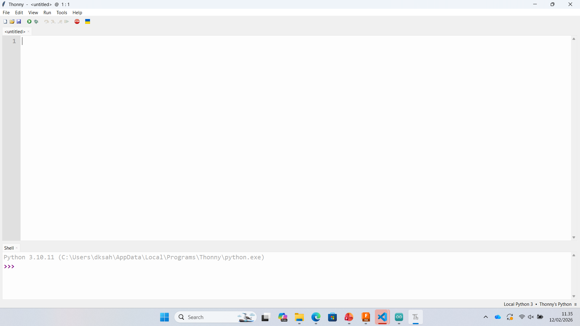Open the View menu
The width and height of the screenshot is (580, 326).
(x=33, y=13)
